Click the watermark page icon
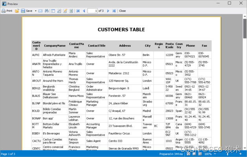The image size is (247, 157). [71, 11]
